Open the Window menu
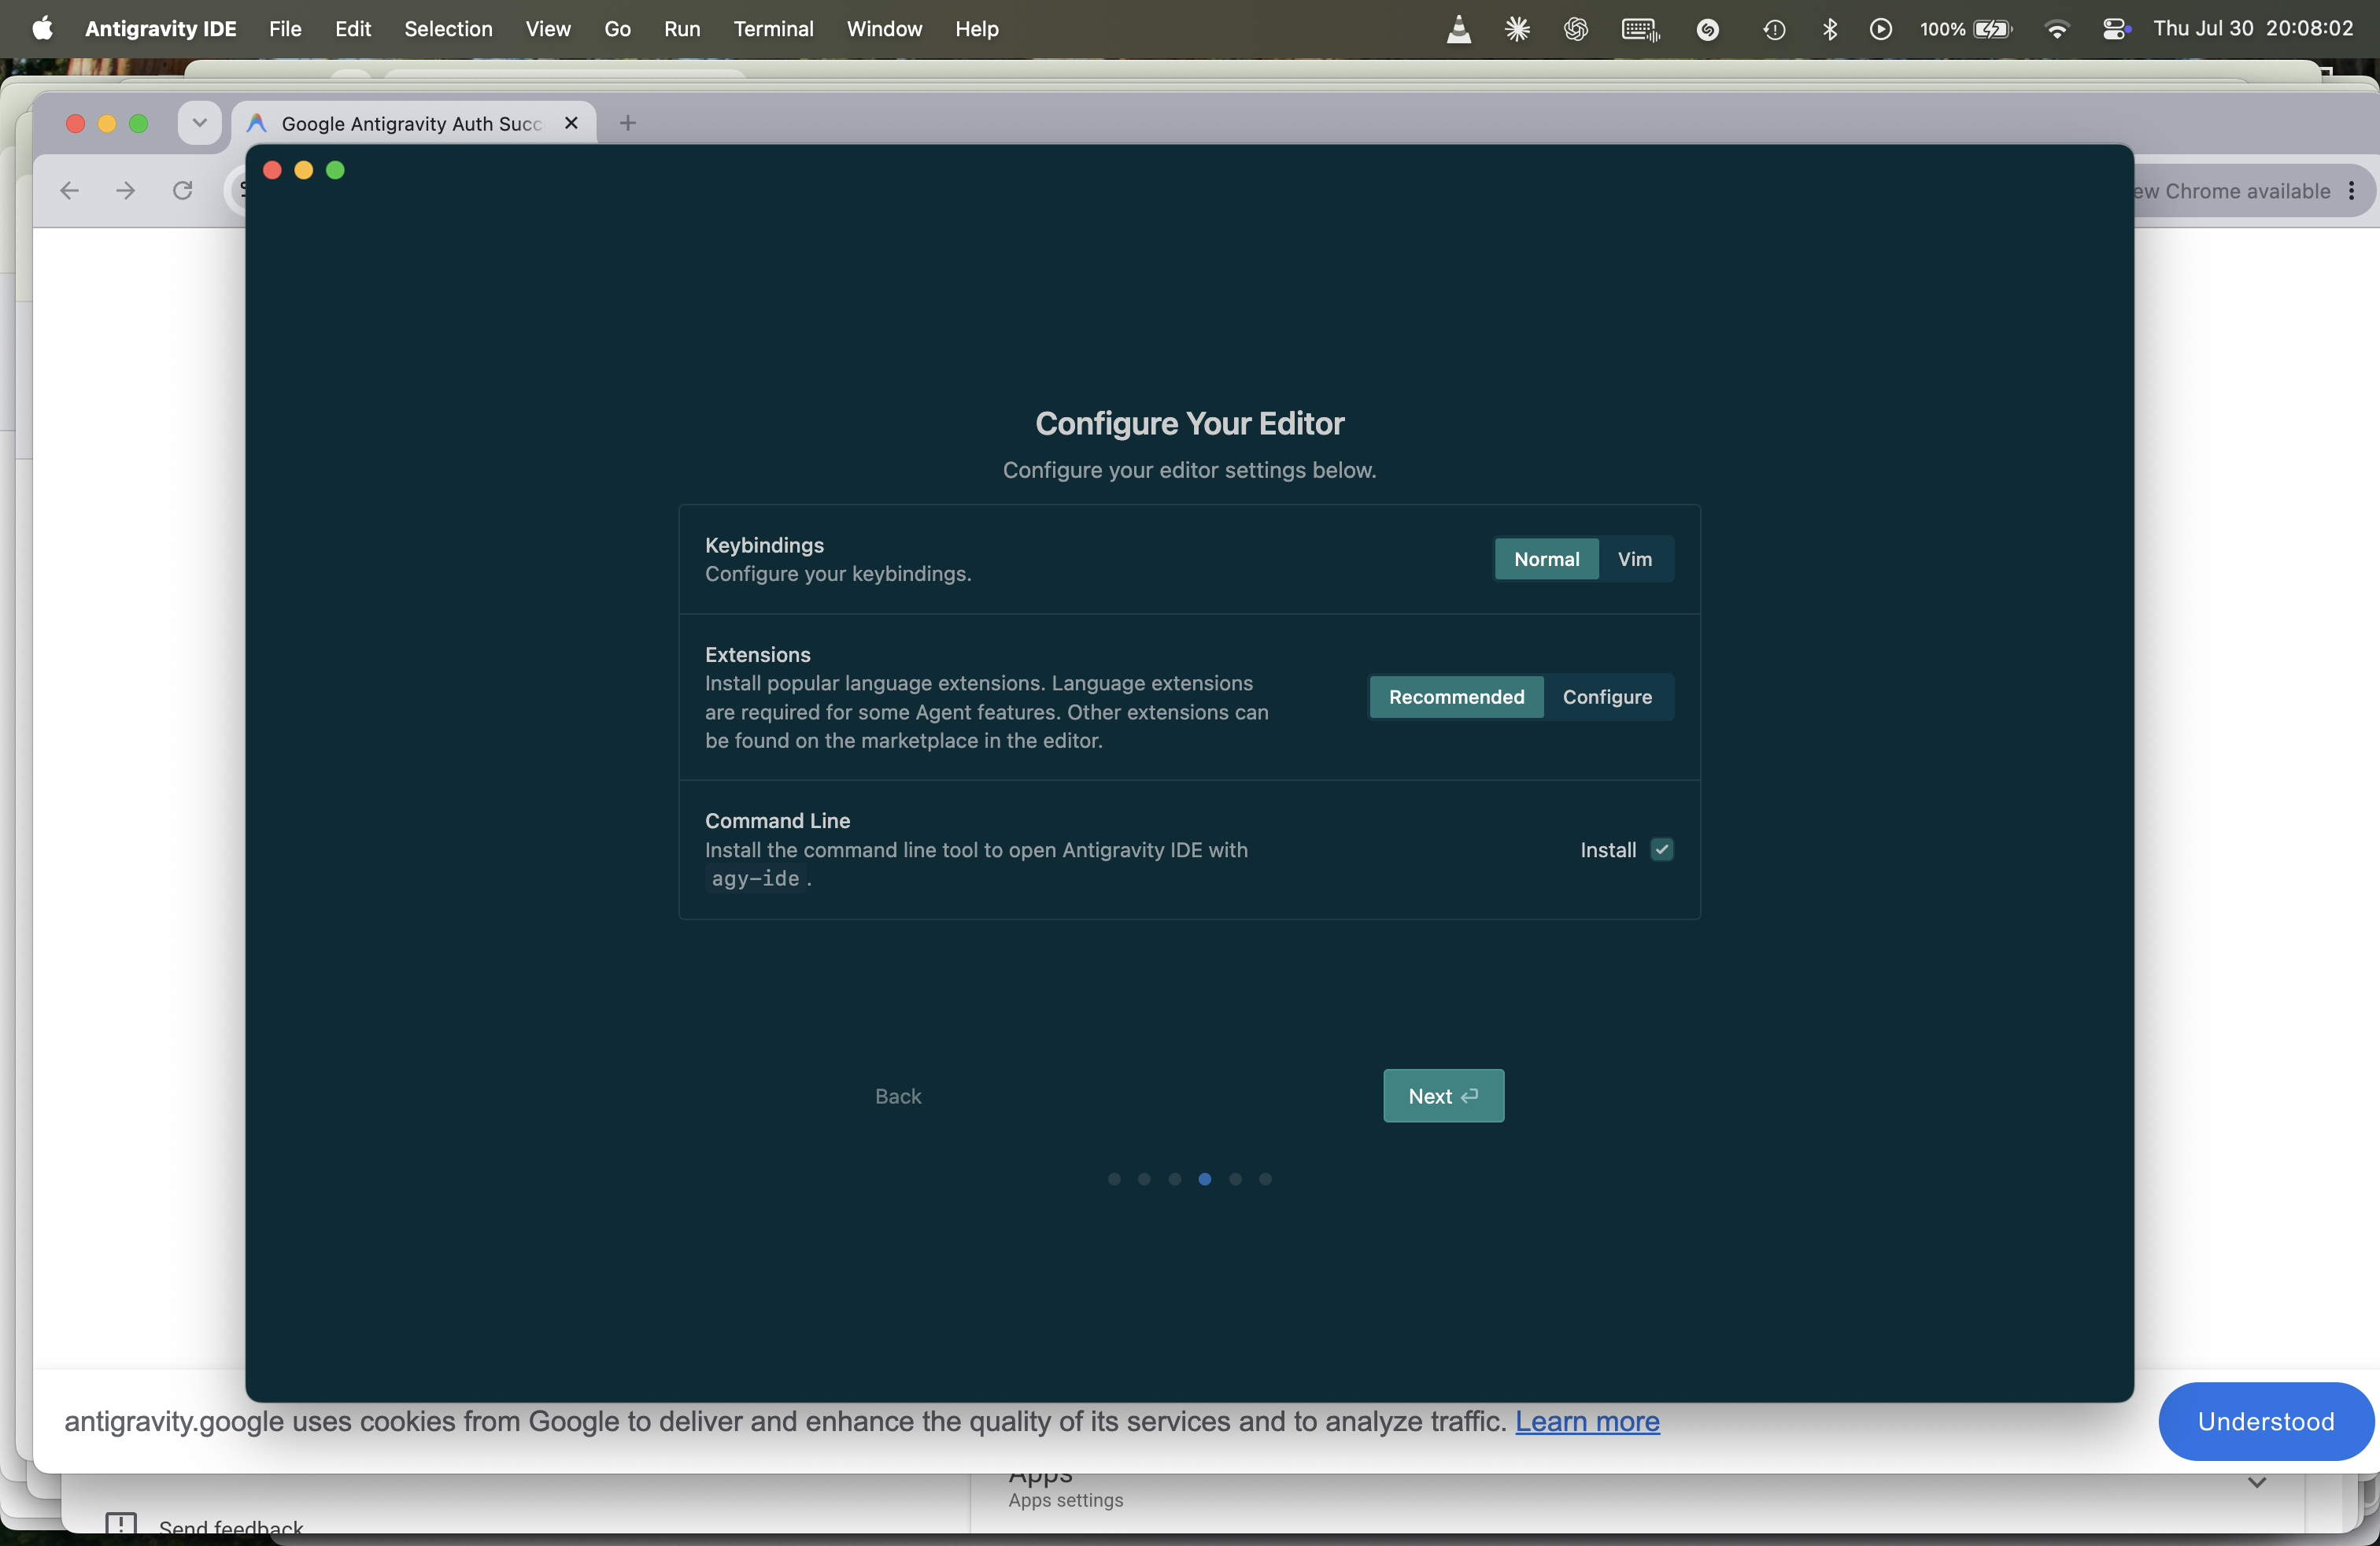 [x=884, y=29]
